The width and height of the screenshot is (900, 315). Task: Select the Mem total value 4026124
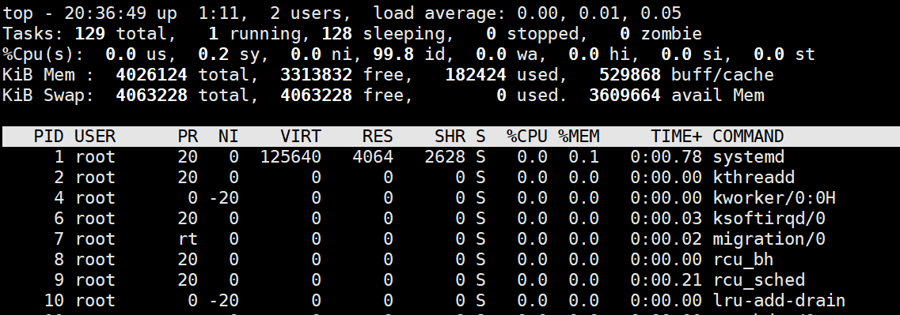point(151,75)
